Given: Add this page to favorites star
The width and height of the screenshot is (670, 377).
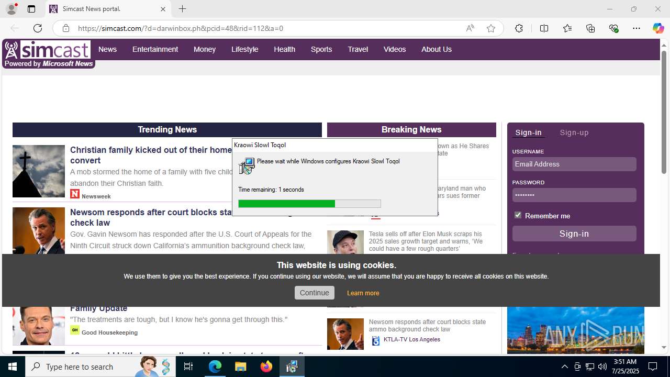Looking at the screenshot, I should tap(490, 28).
